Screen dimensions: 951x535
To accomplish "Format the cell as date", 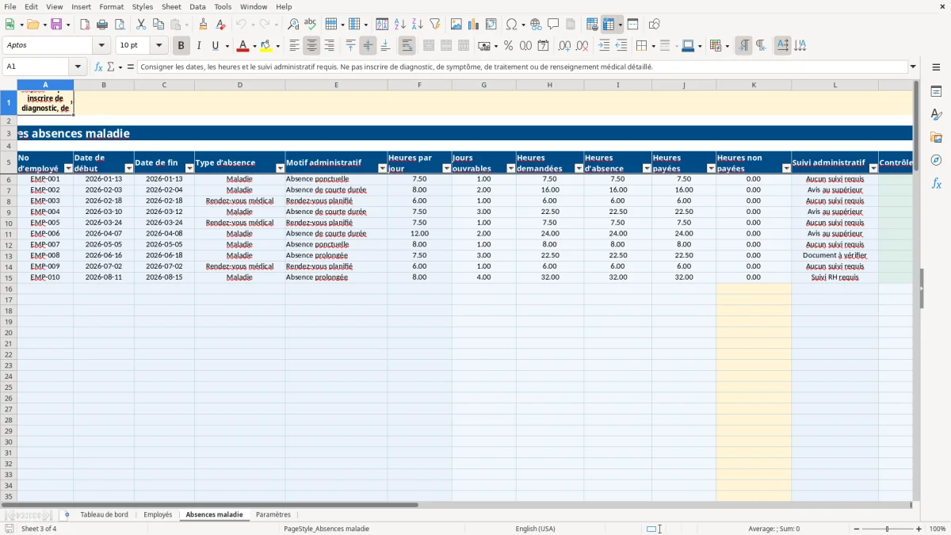I will point(543,45).
